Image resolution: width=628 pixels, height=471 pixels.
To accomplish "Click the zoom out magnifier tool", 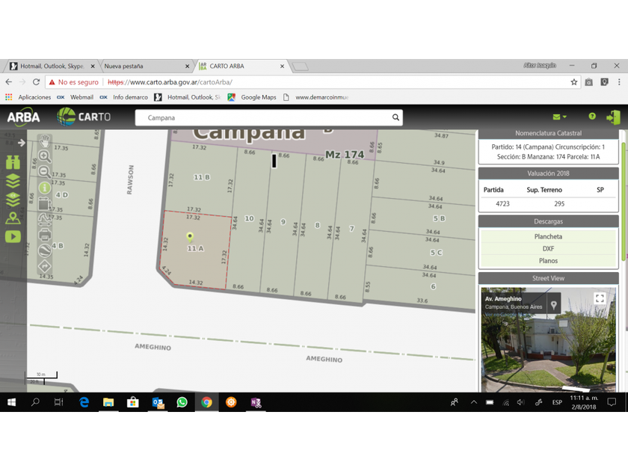I will (x=45, y=172).
